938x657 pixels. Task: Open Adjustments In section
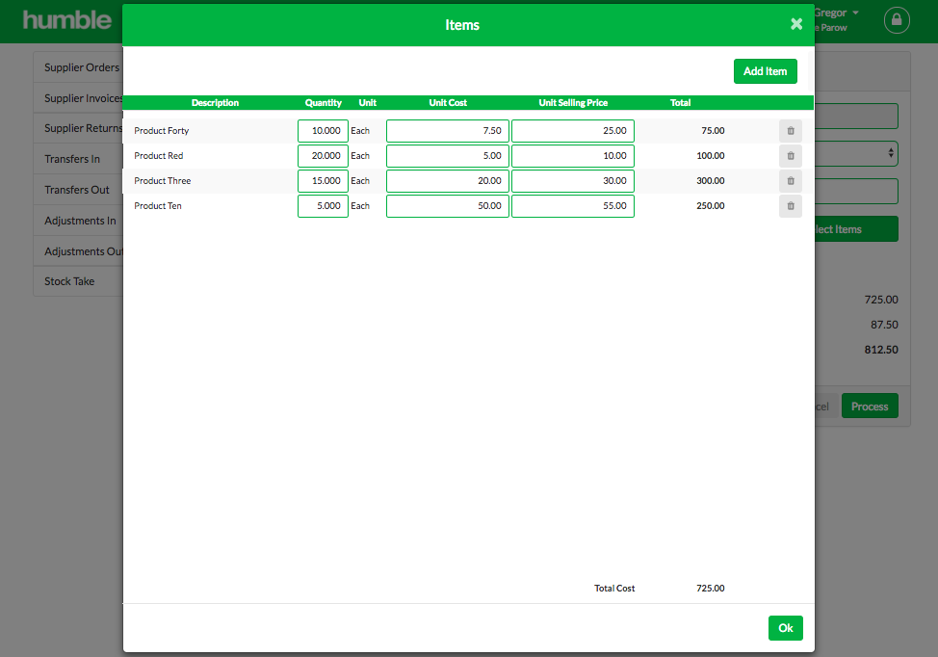(x=78, y=221)
